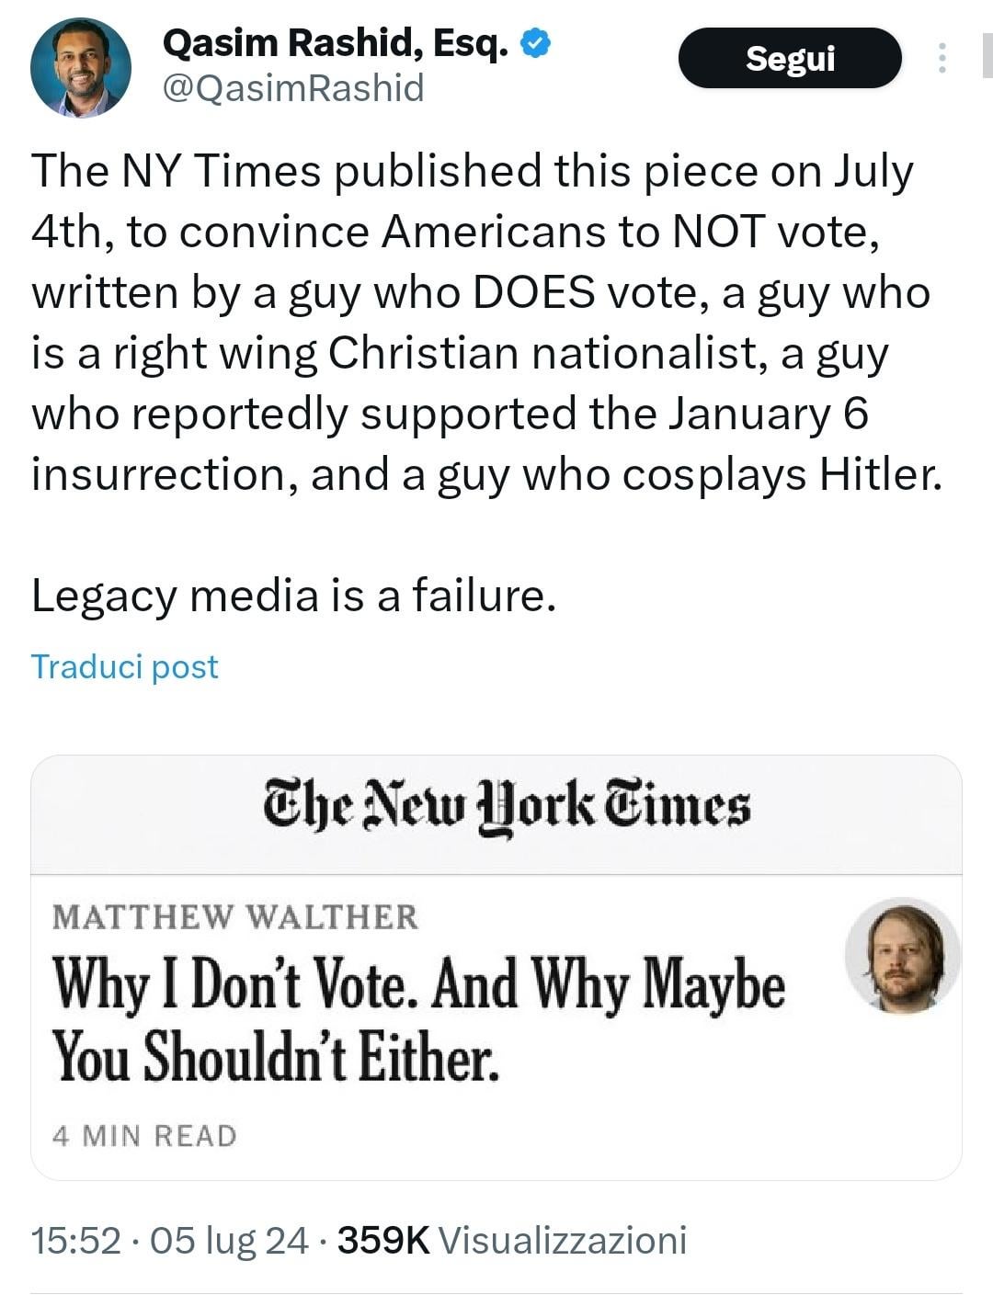
Task: Click the display name Qasim Rashid, Esq.
Action: coord(335,42)
